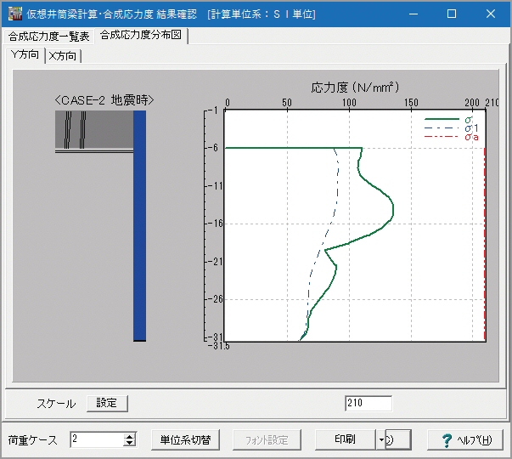The width and height of the screenshot is (512, 459).
Task: Click the green σ legend entry
Action: click(448, 120)
